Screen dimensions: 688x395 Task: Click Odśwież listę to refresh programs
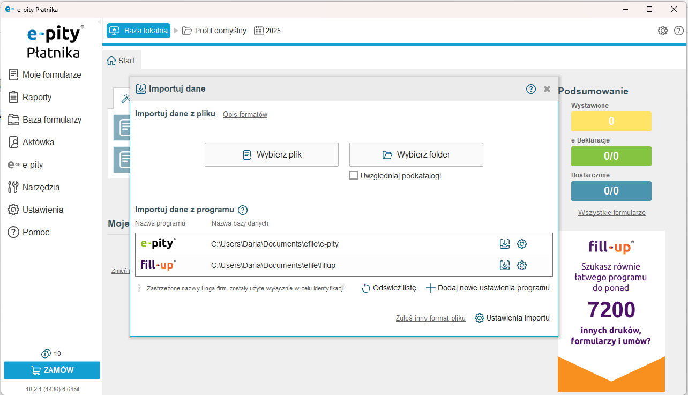pyautogui.click(x=389, y=288)
